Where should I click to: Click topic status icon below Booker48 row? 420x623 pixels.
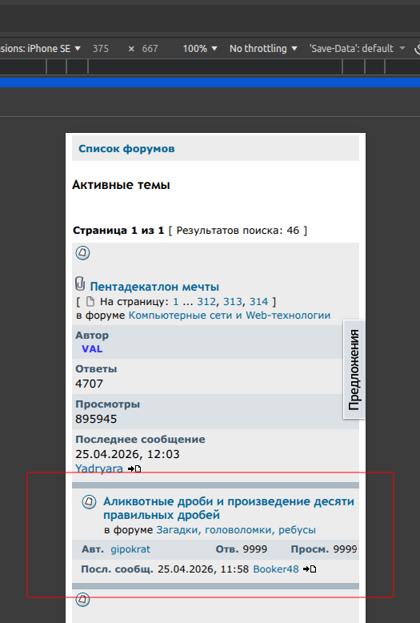click(82, 599)
